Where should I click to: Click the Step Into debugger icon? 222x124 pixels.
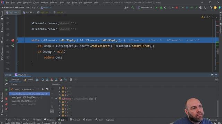[x=47, y=80]
